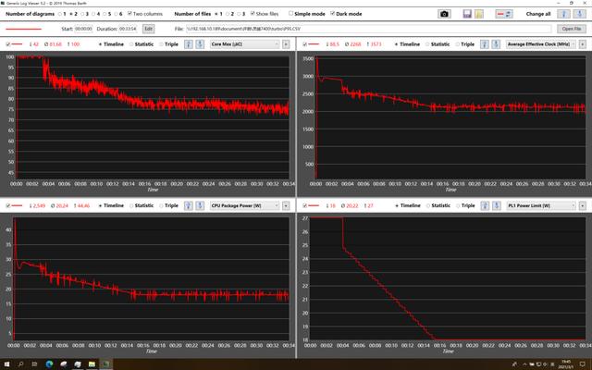Click the x button beside Average Effective Clock dropdown
Screen dimensions: 592x370
582,44
